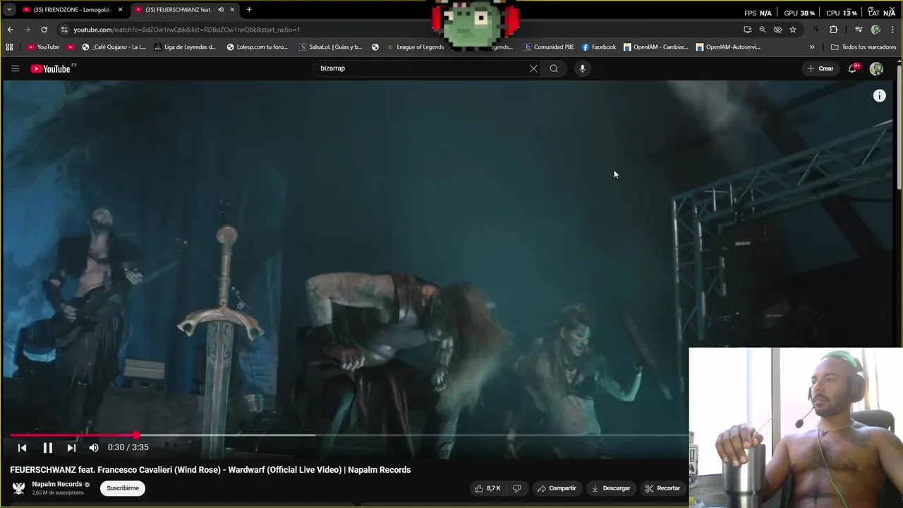Open the eye-crossed tracking icon
Screen dimensions: 903x508
[x=777, y=30]
